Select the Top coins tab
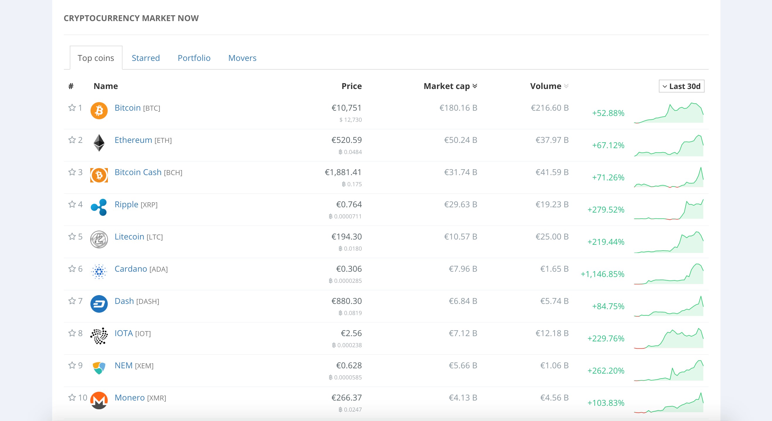 pyautogui.click(x=96, y=58)
